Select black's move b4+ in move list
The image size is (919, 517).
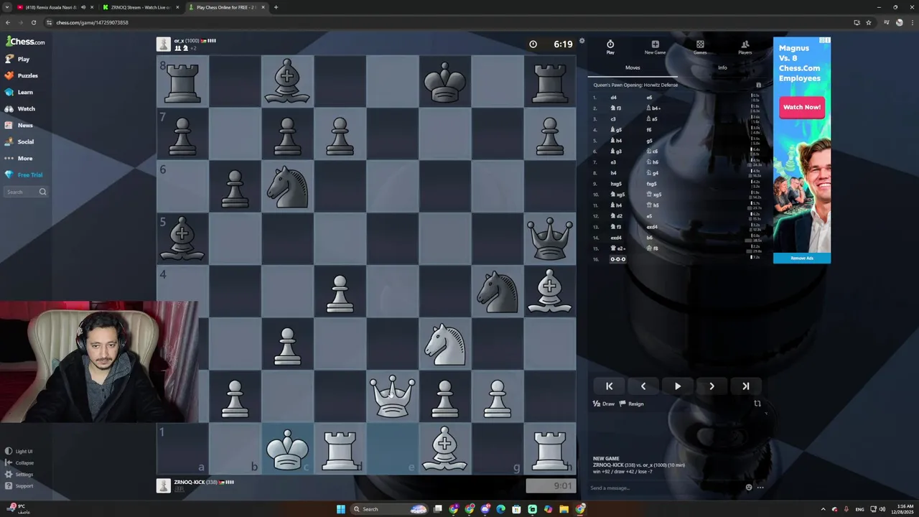click(653, 108)
